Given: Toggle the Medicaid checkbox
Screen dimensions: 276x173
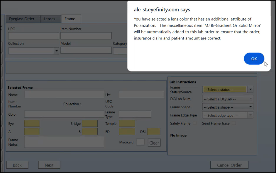Looking at the screenshot, I should (140, 142).
